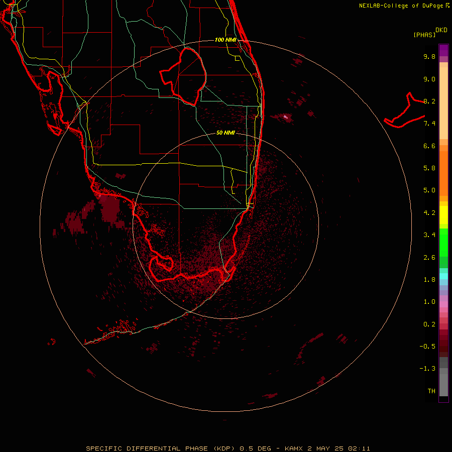Click the red island outline east of Florida
The image size is (452, 452).
click(404, 110)
